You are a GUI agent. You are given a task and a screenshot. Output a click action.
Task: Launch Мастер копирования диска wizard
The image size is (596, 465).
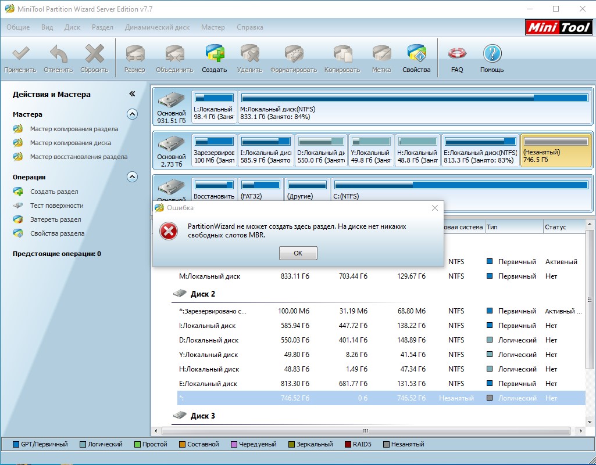pyautogui.click(x=71, y=143)
